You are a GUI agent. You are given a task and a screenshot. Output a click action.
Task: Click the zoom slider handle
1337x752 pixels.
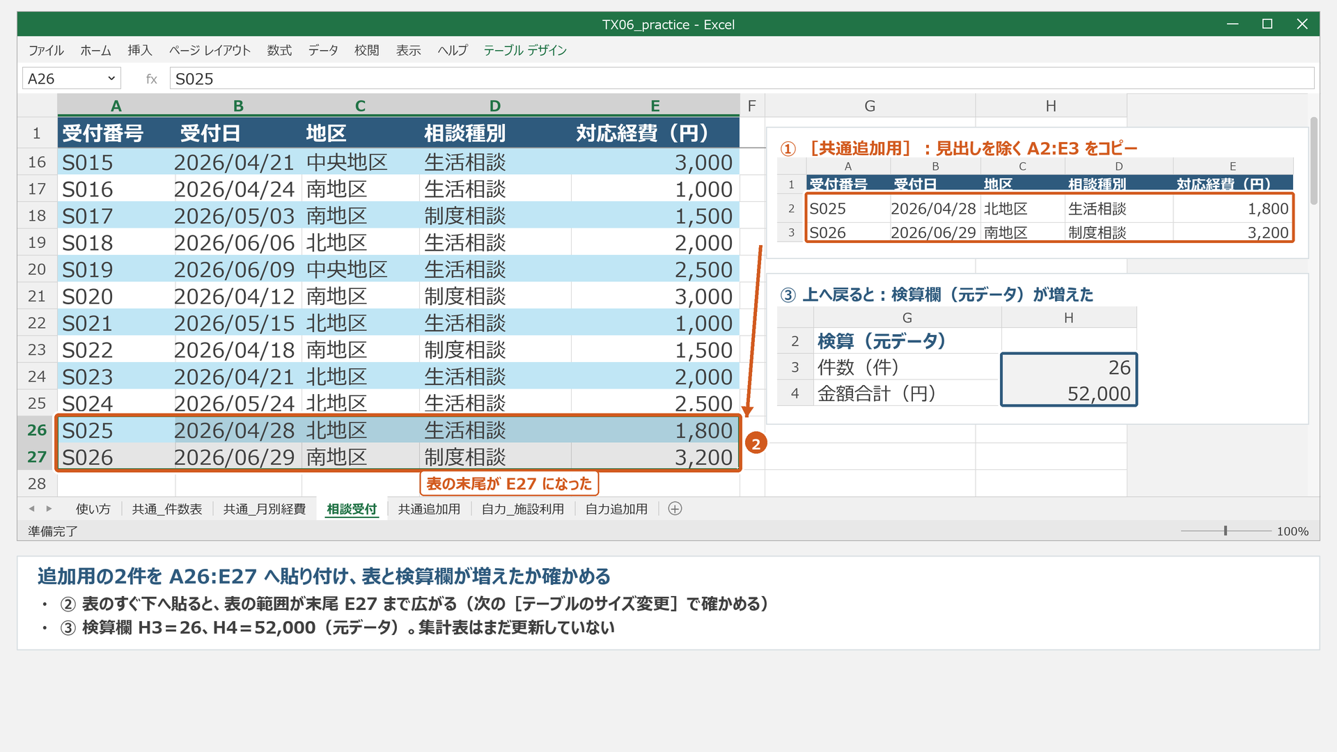pos(1226,531)
